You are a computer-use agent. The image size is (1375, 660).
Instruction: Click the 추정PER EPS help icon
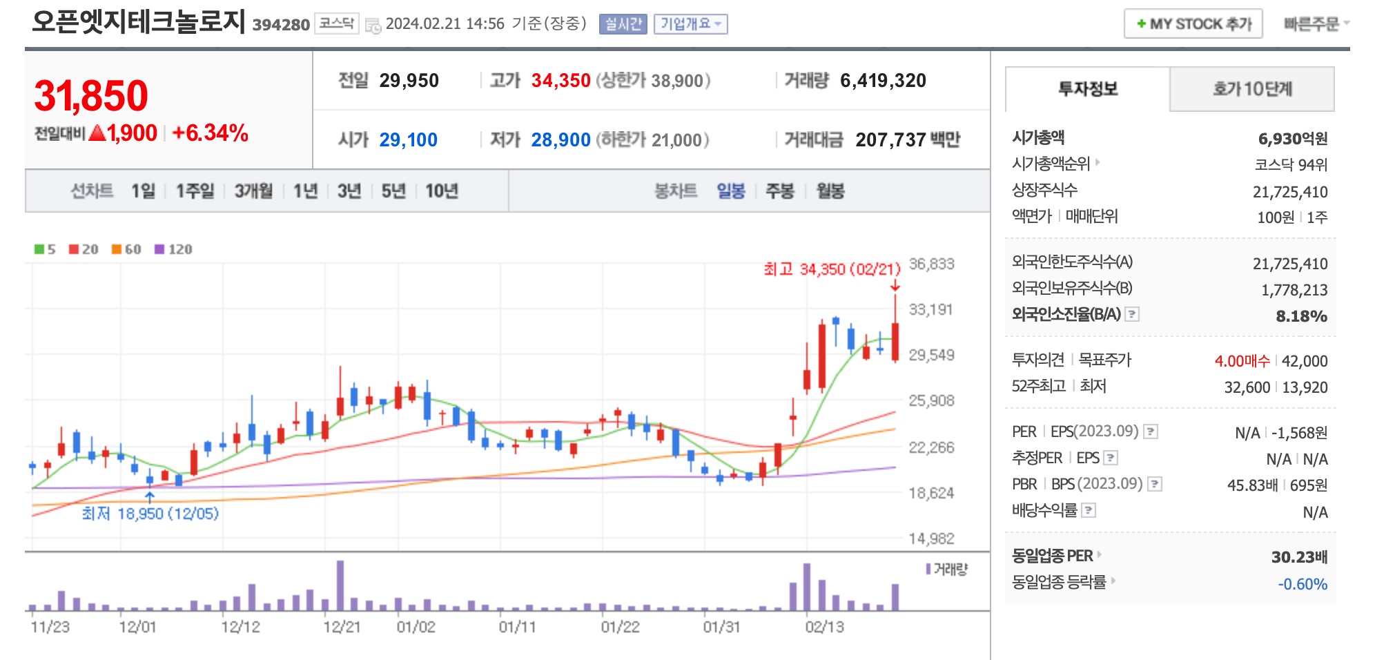[x=1111, y=459]
